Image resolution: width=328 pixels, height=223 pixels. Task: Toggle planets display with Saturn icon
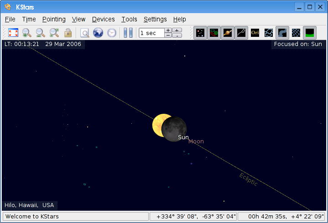228,33
